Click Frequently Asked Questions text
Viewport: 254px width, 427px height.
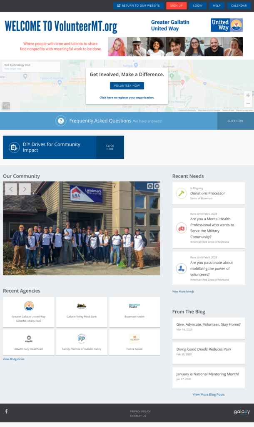pos(100,121)
